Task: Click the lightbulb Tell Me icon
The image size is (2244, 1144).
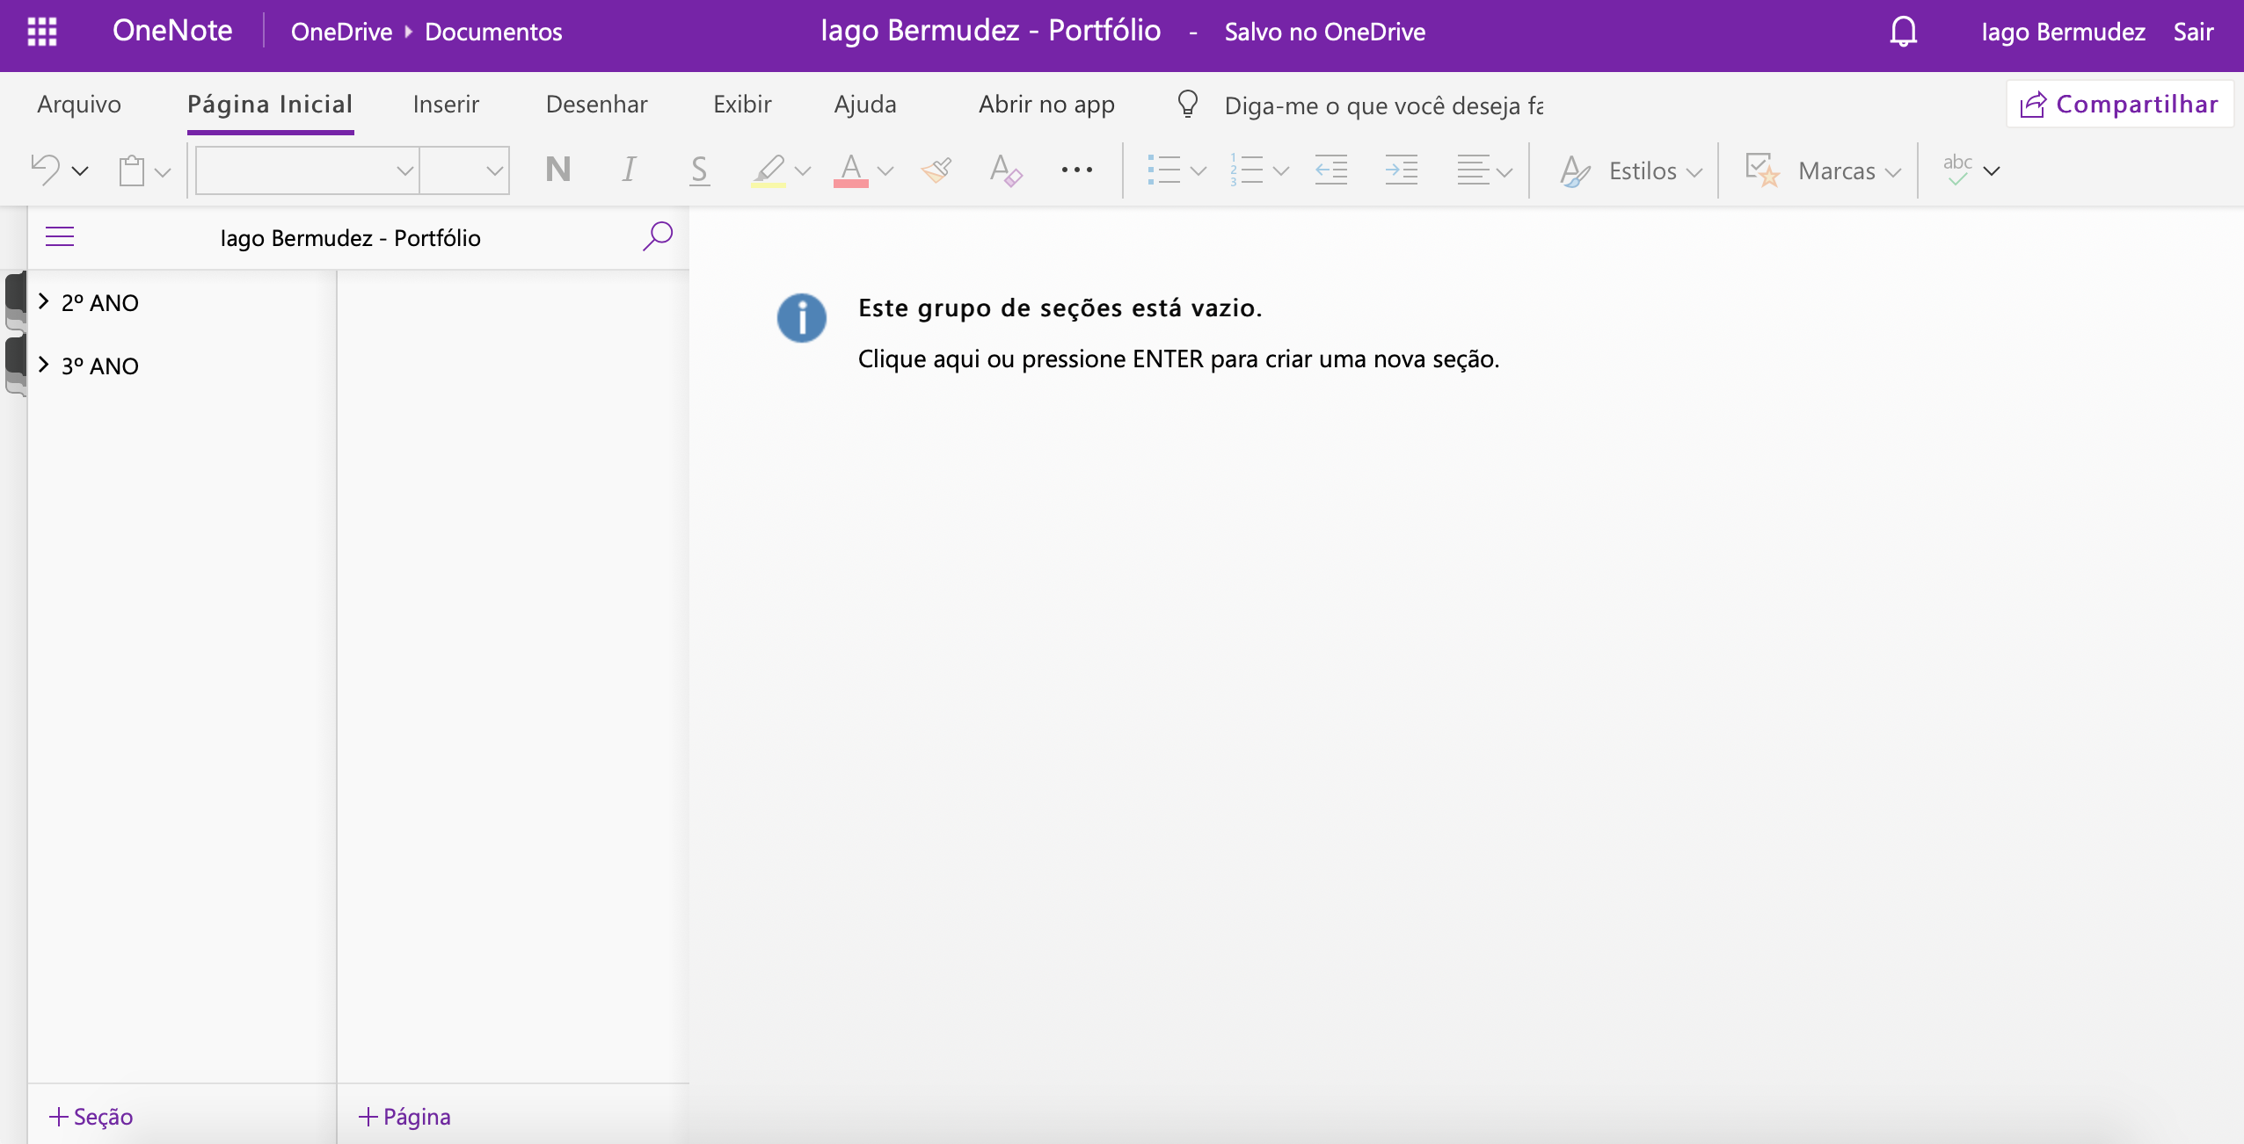Action: pos(1187,105)
